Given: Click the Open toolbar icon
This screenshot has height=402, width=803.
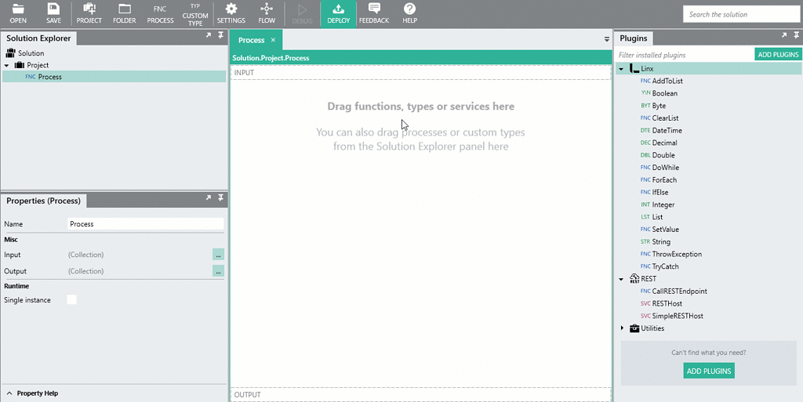Looking at the screenshot, I should point(18,14).
